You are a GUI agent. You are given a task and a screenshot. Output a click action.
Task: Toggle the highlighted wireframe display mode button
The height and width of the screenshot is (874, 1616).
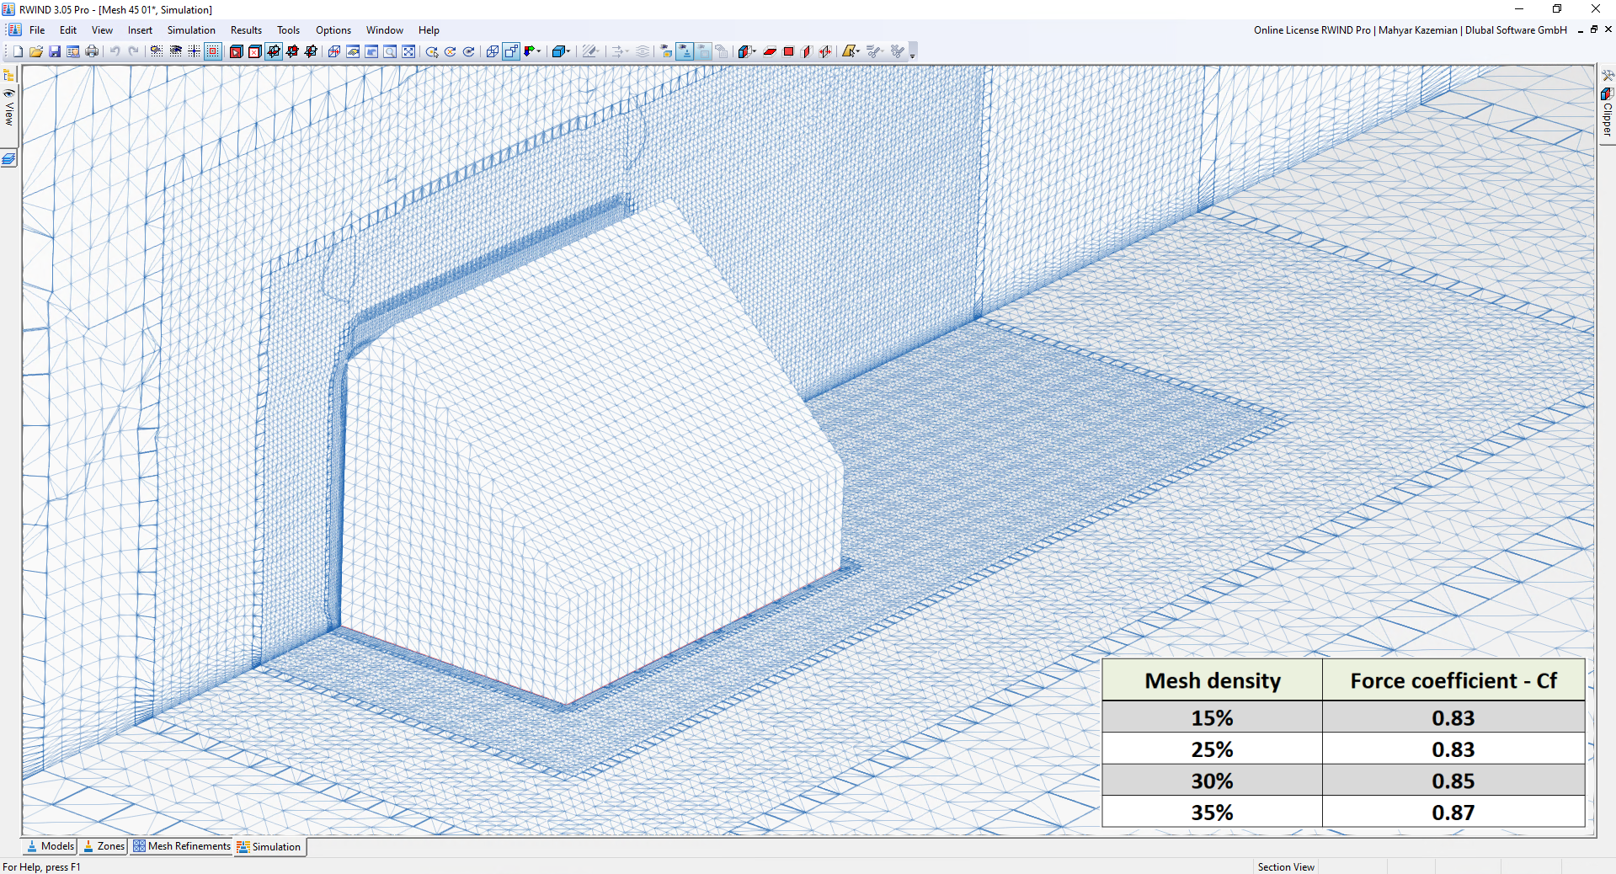[x=510, y=51]
